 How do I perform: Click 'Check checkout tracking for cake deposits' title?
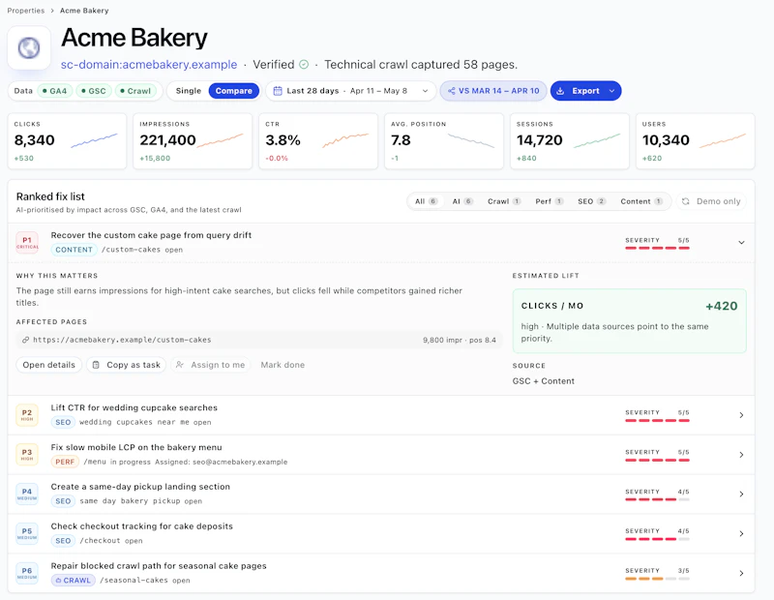click(141, 525)
